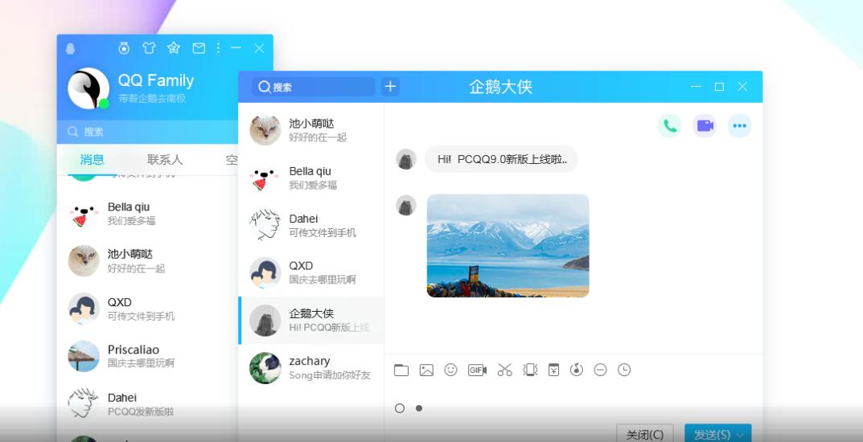Open Dahei in main panel message list

click(147, 403)
